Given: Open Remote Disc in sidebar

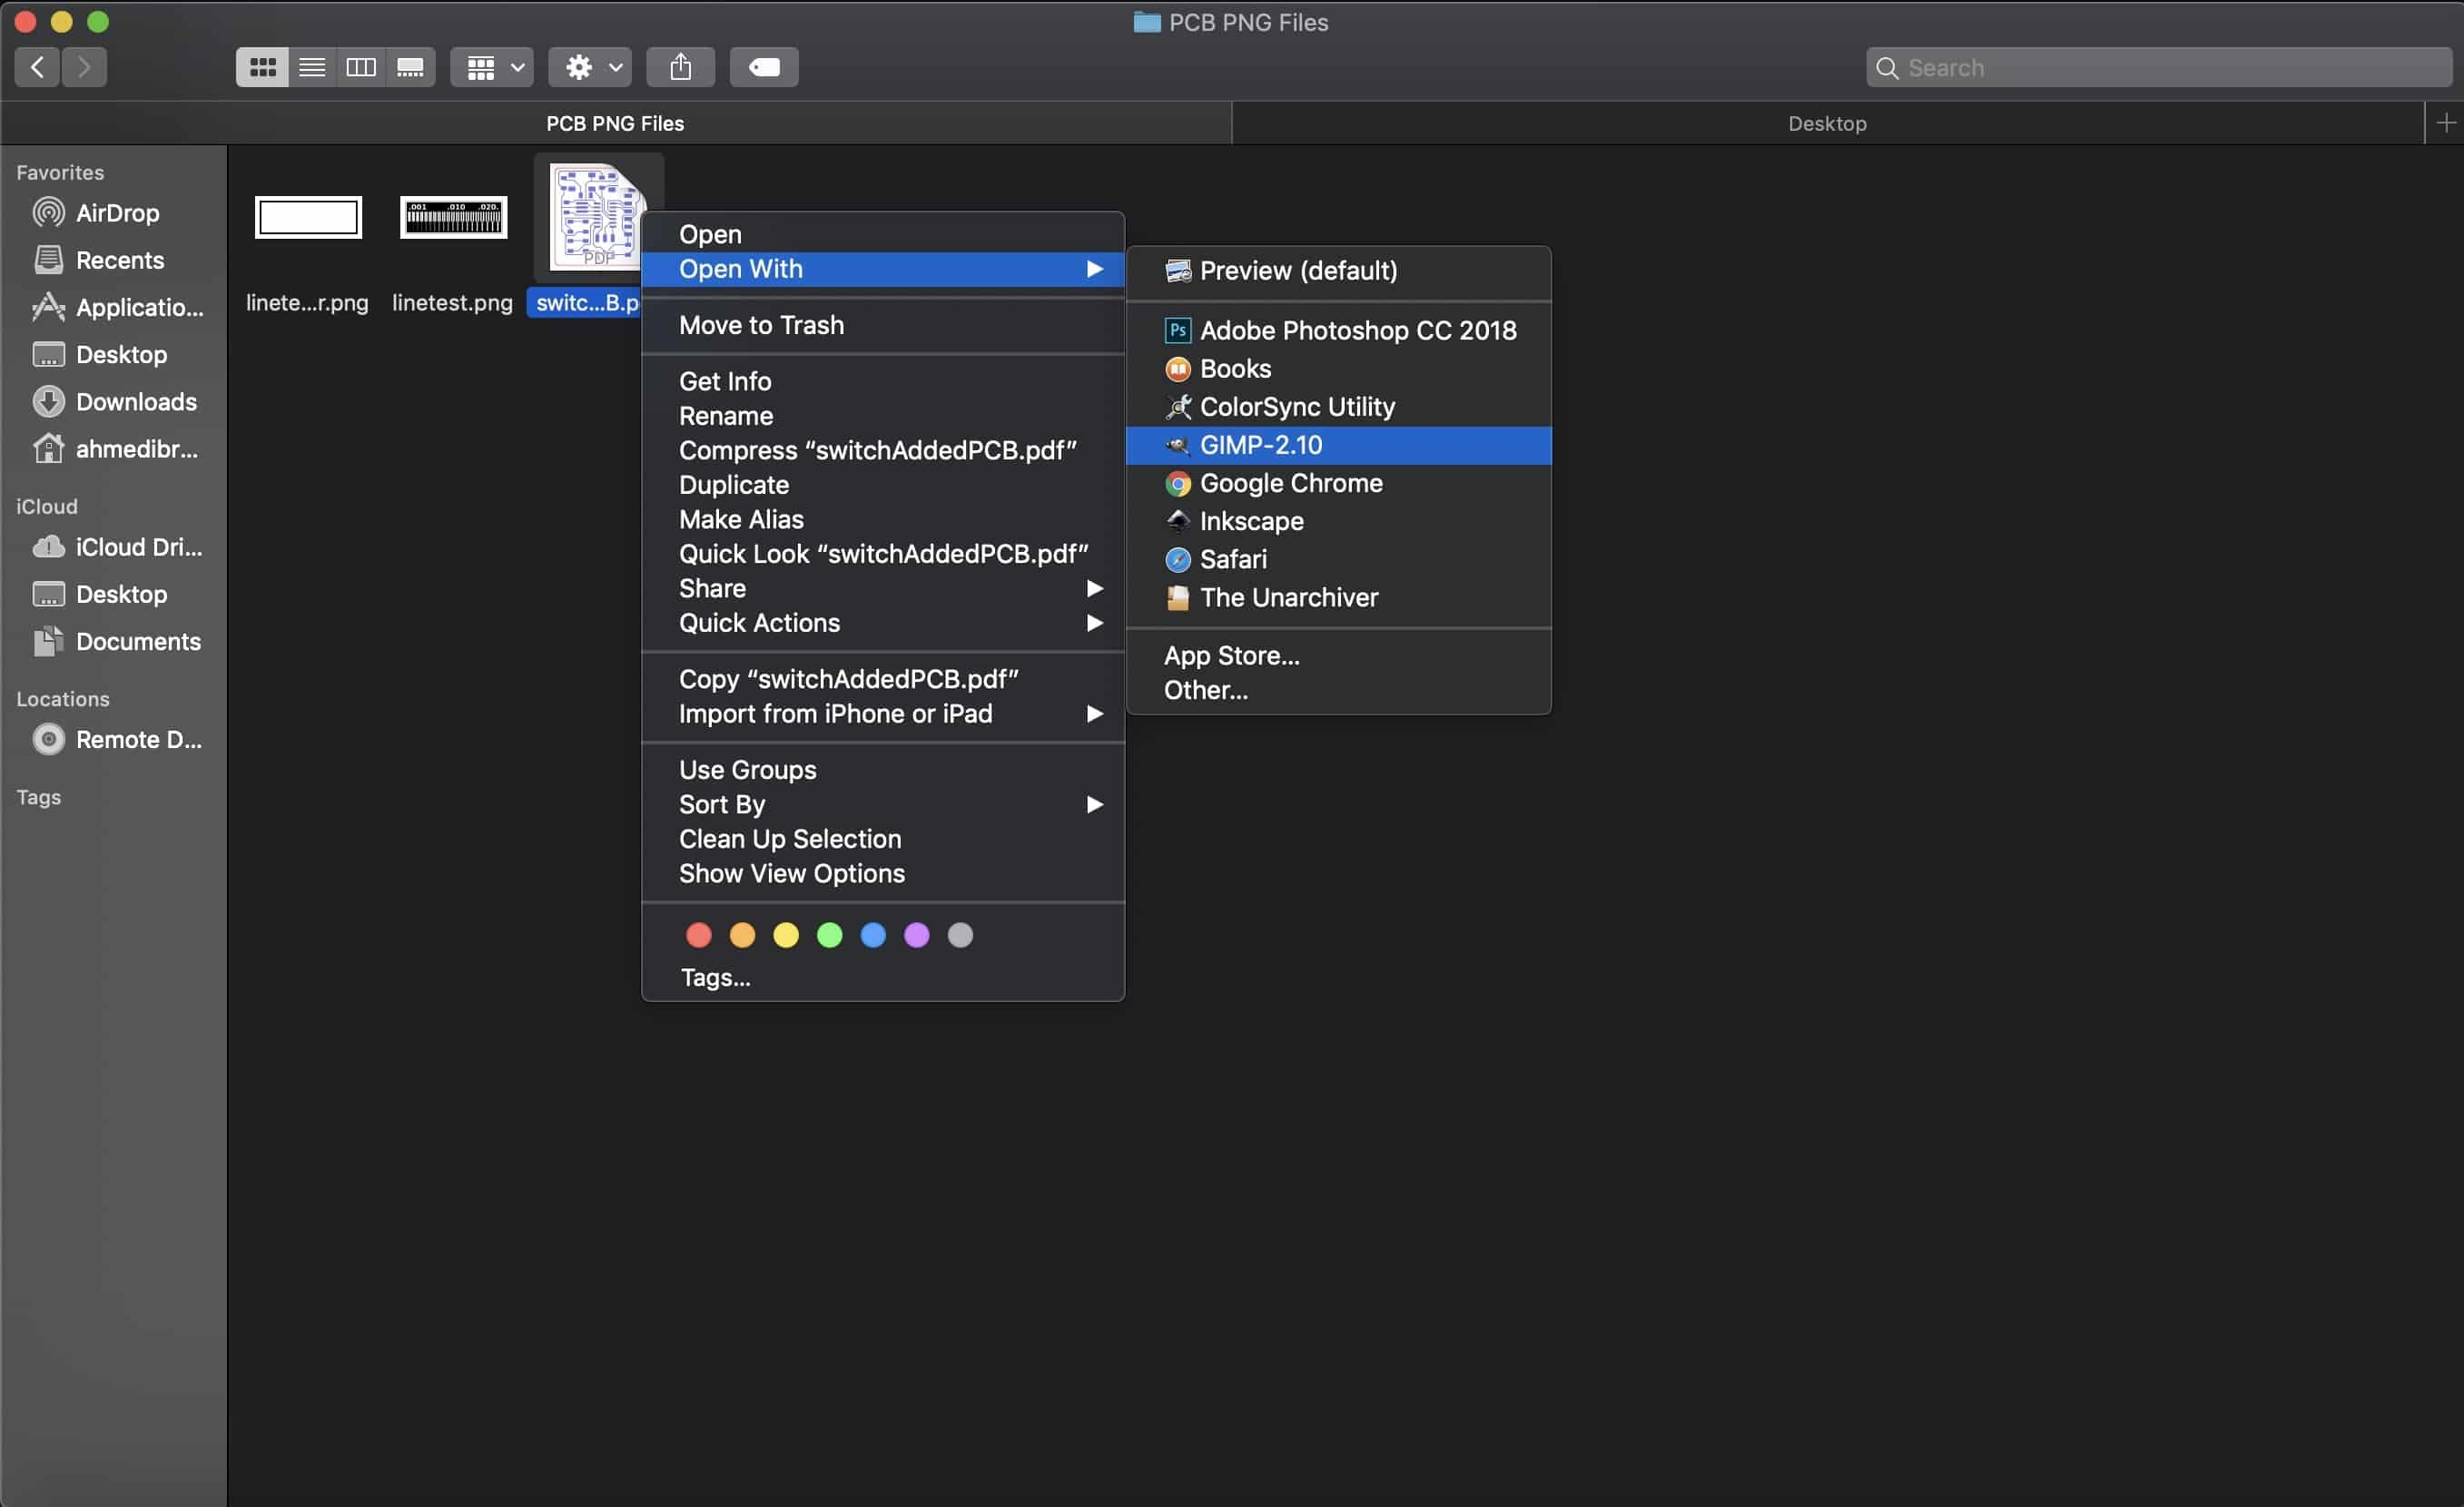Looking at the screenshot, I should click(114, 738).
